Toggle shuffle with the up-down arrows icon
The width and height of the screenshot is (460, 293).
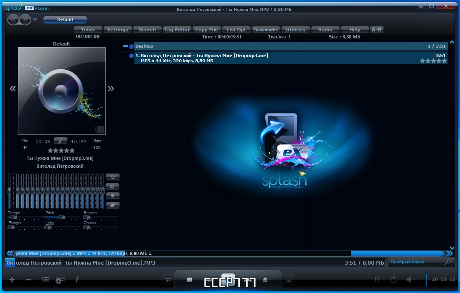click(377, 280)
